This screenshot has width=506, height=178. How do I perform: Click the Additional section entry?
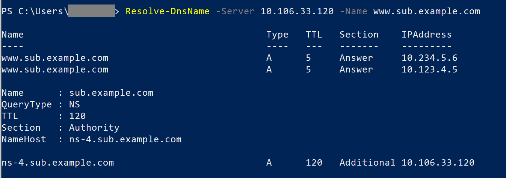point(367,163)
